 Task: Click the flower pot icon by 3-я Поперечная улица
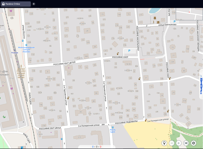point(146,120)
